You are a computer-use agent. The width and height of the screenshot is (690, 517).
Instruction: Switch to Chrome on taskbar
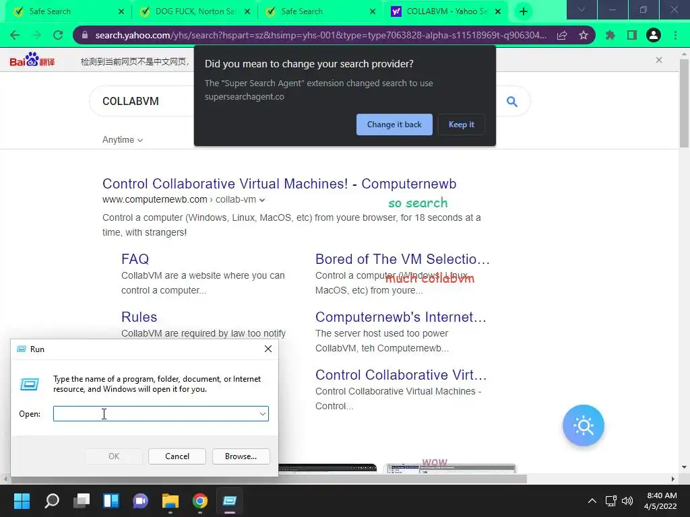click(x=199, y=501)
